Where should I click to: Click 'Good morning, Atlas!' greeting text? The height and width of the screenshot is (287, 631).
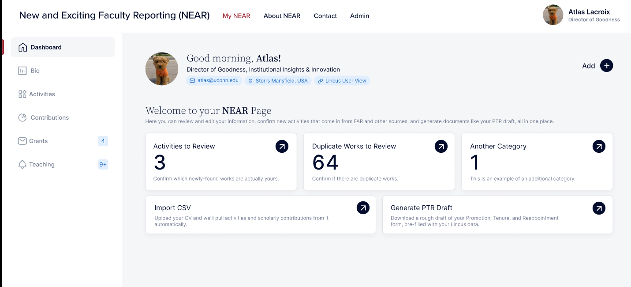234,58
